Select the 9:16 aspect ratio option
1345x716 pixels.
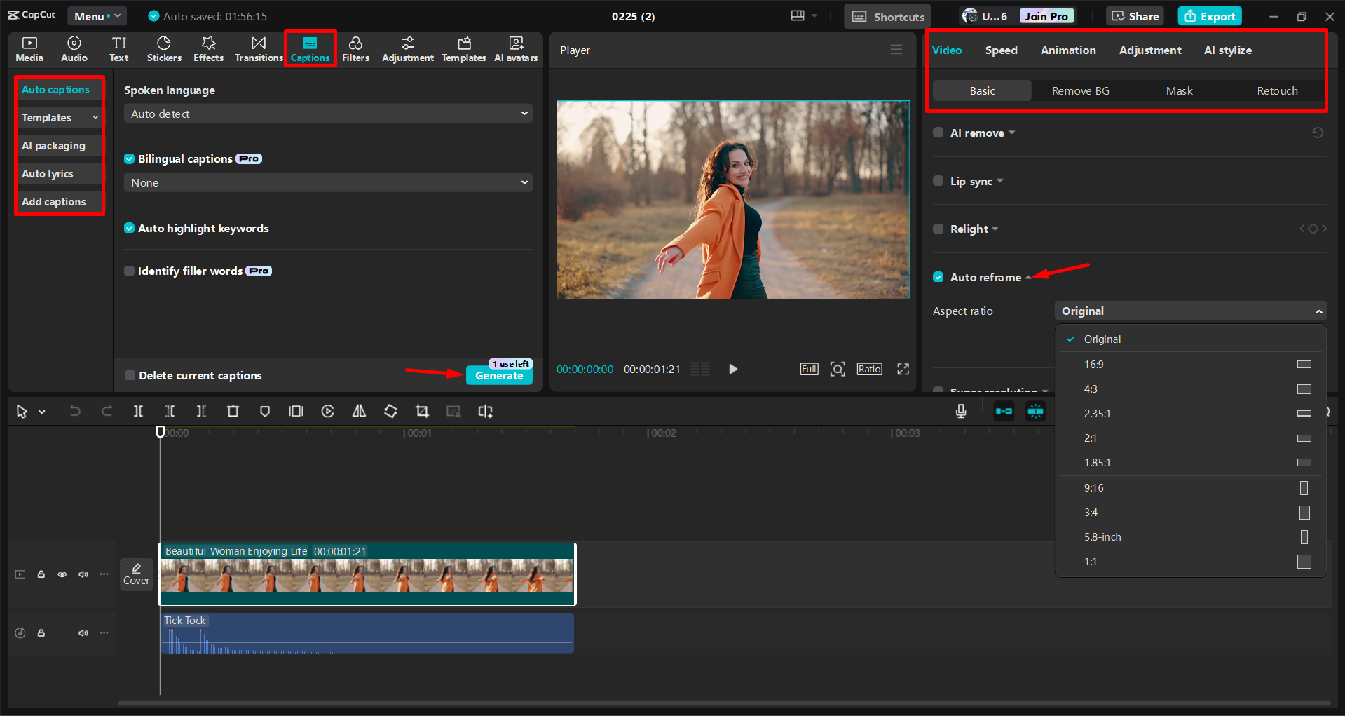pos(1093,487)
